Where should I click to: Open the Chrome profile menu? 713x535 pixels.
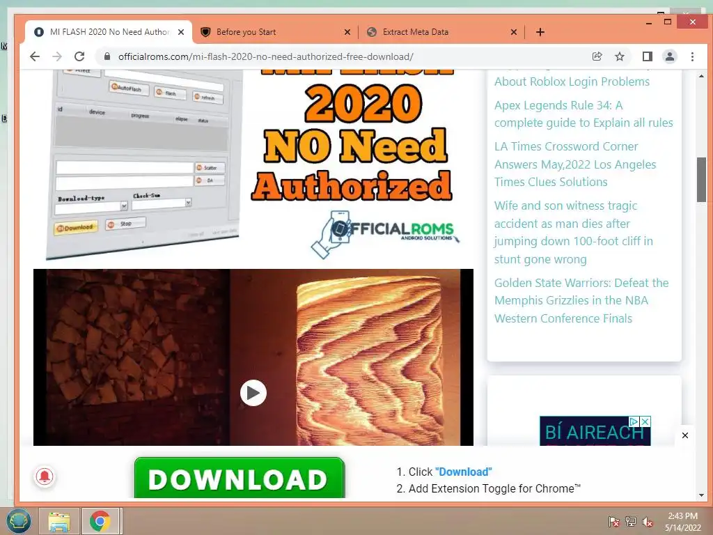(670, 56)
